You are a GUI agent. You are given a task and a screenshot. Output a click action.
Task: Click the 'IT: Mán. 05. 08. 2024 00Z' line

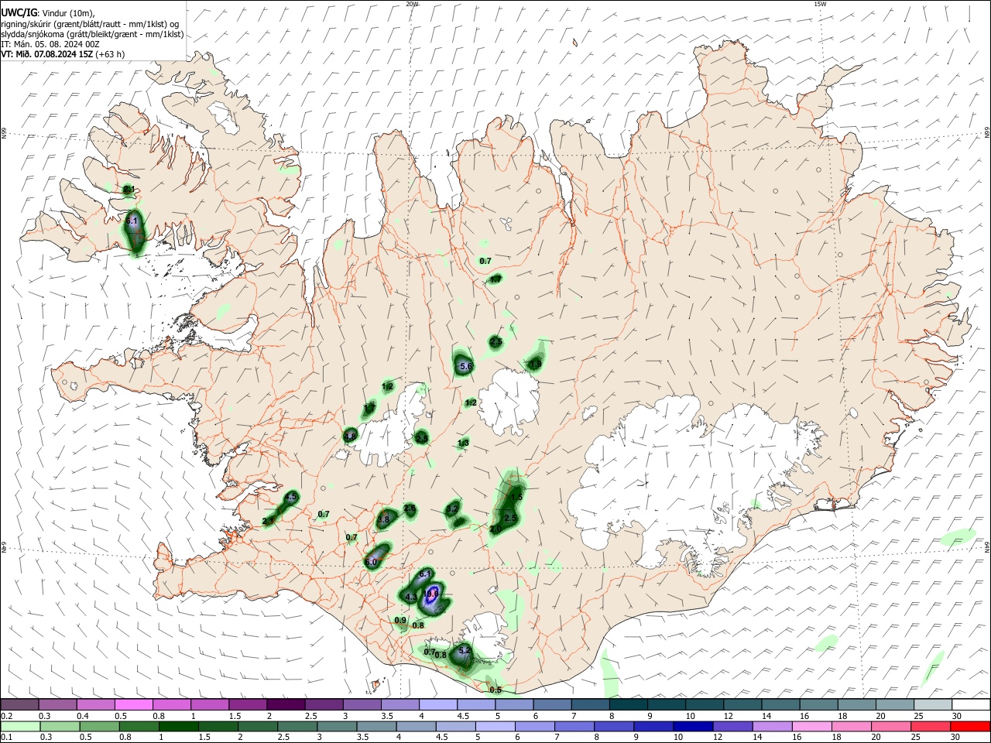tap(50, 44)
